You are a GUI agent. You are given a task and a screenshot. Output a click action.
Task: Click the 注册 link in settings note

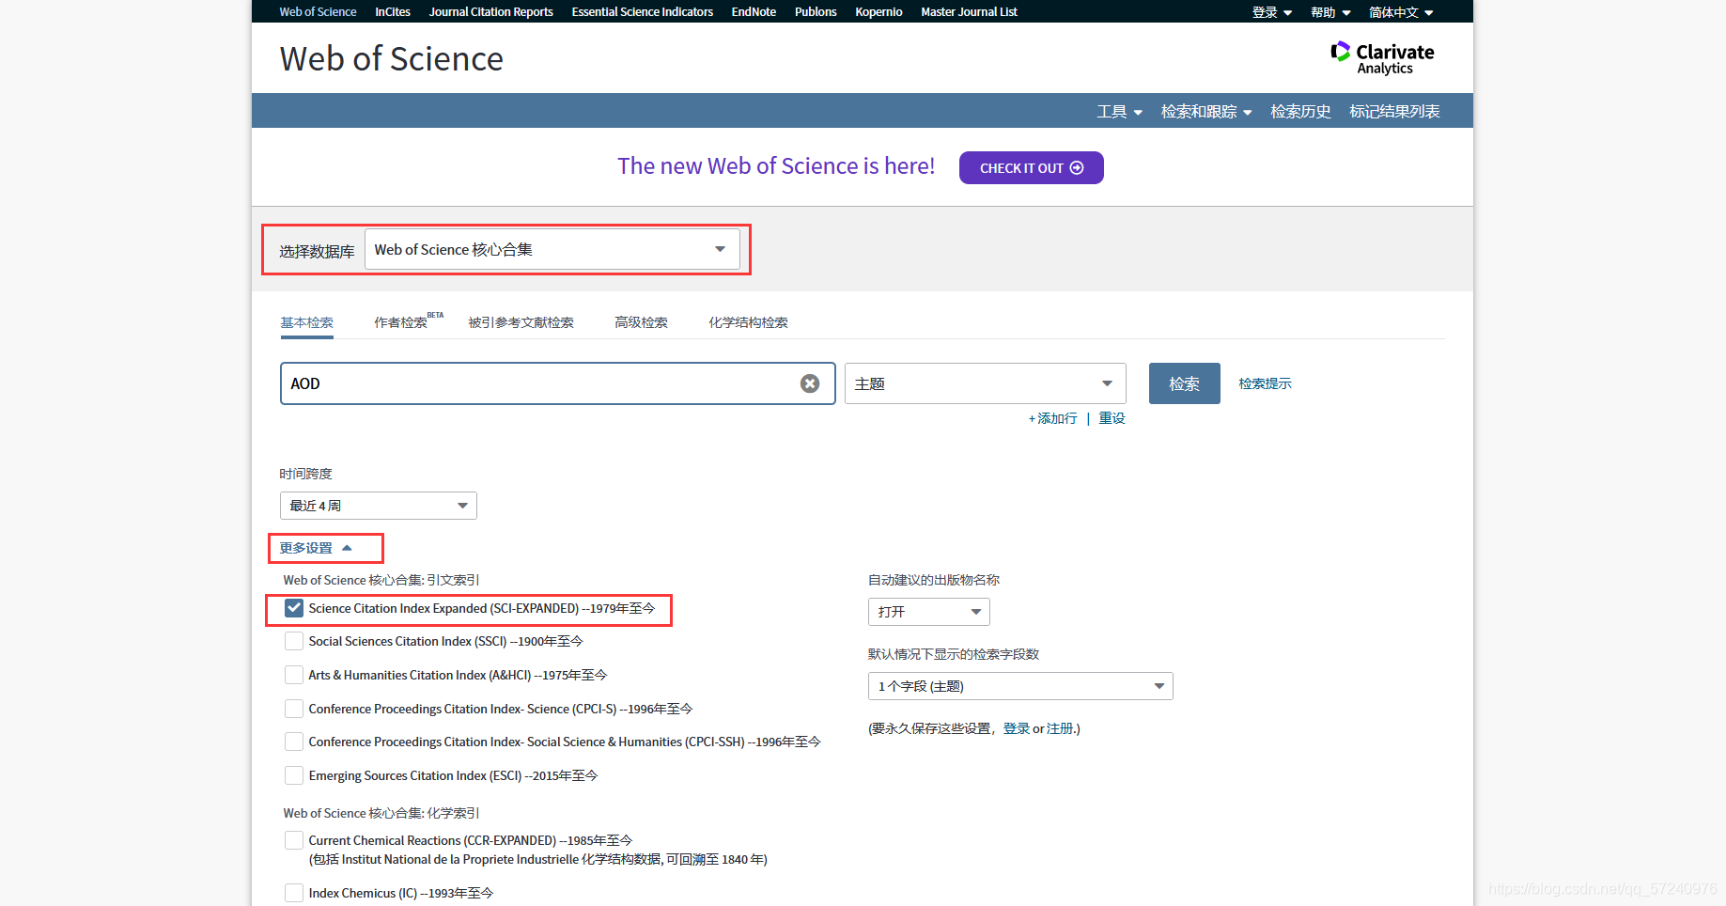pyautogui.click(x=1060, y=728)
